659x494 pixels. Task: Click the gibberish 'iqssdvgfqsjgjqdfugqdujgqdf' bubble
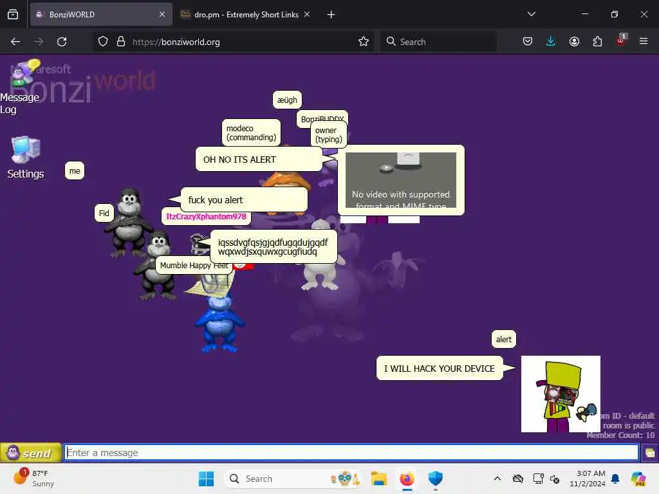click(x=273, y=247)
